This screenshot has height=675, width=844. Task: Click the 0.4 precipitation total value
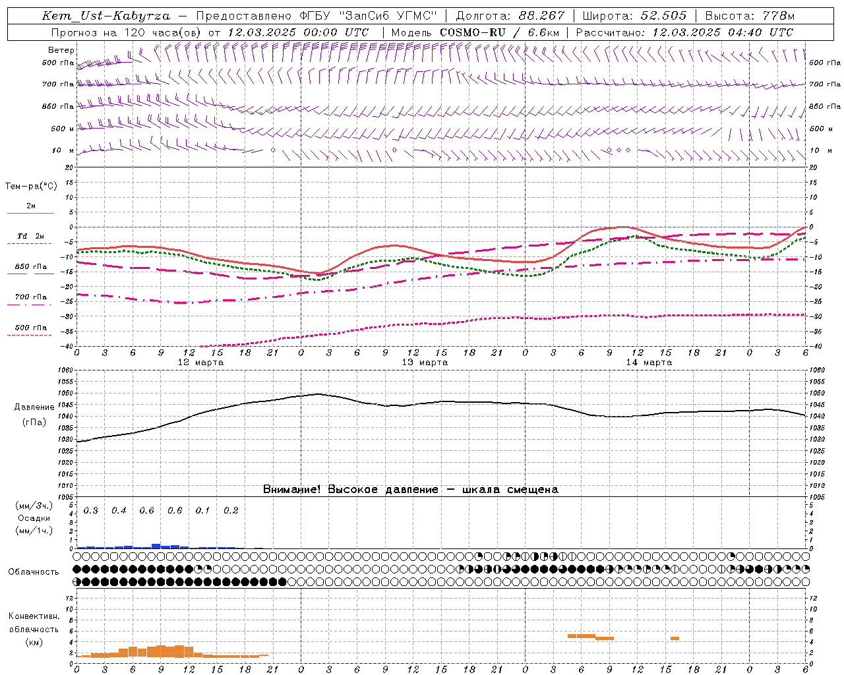[x=119, y=511]
